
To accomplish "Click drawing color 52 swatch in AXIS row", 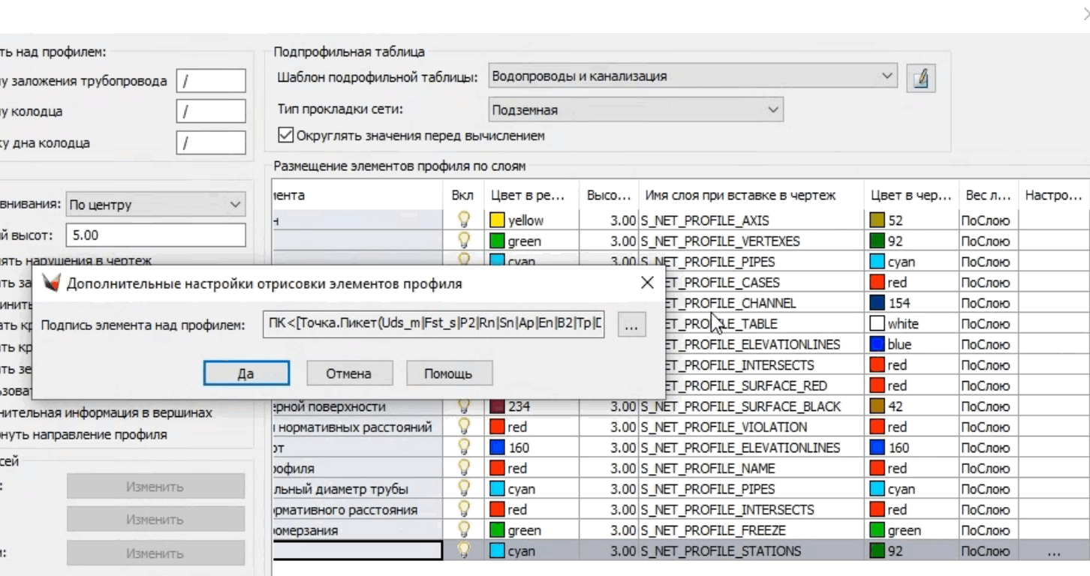I will pyautogui.click(x=878, y=220).
